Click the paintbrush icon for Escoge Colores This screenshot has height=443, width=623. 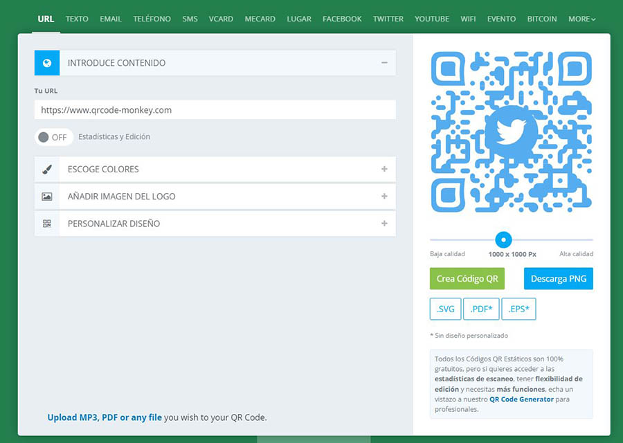click(x=47, y=170)
